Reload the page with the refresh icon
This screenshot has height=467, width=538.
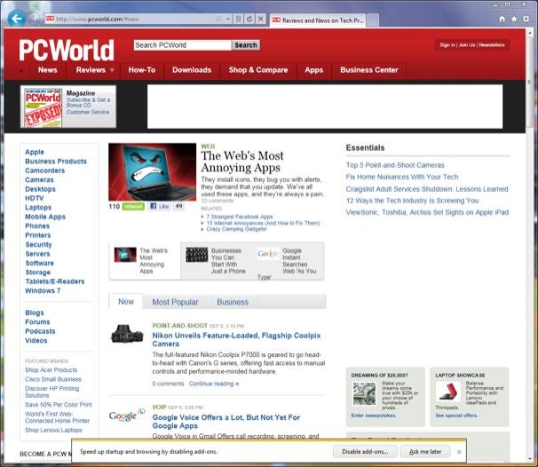click(249, 19)
